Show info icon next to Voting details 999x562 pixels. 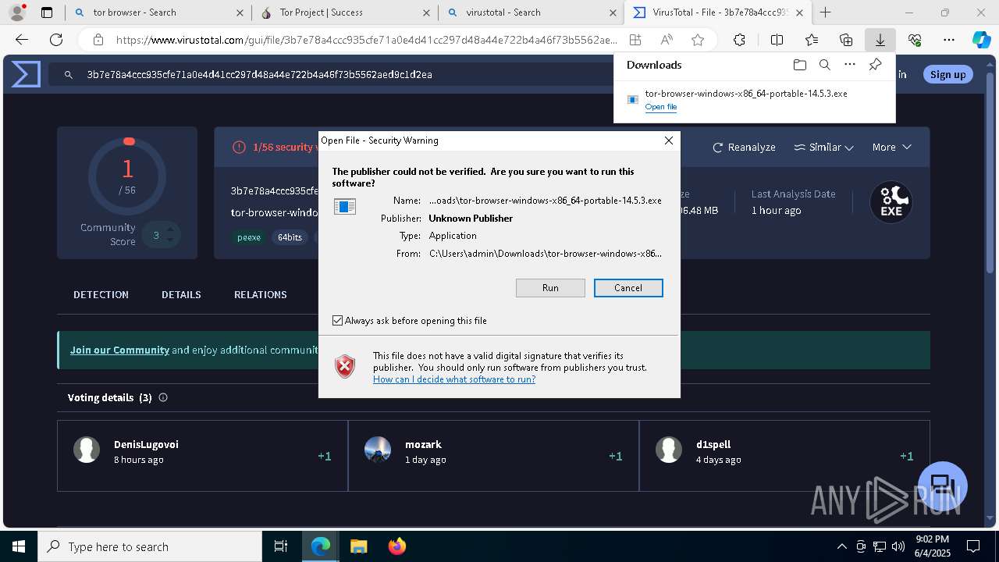pos(163,397)
